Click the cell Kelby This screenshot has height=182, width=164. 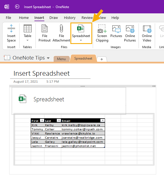(x=53, y=125)
